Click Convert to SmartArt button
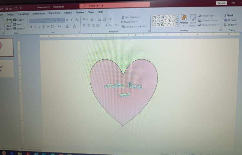This screenshot has width=242, height=155. (135, 26)
